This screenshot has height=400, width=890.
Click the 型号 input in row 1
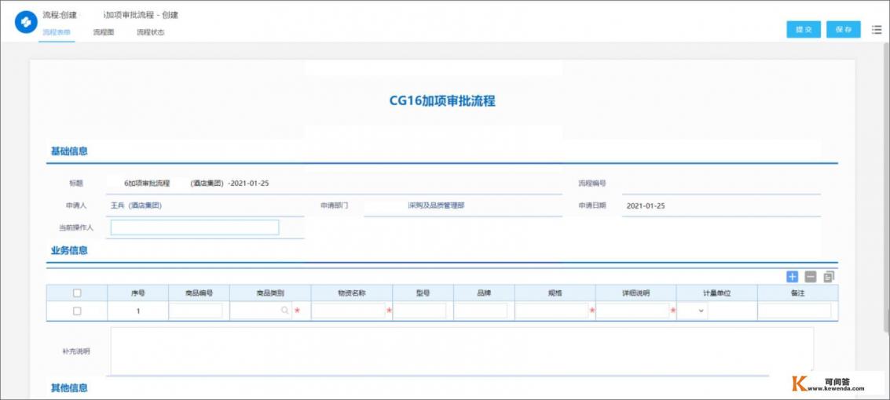[420, 311]
